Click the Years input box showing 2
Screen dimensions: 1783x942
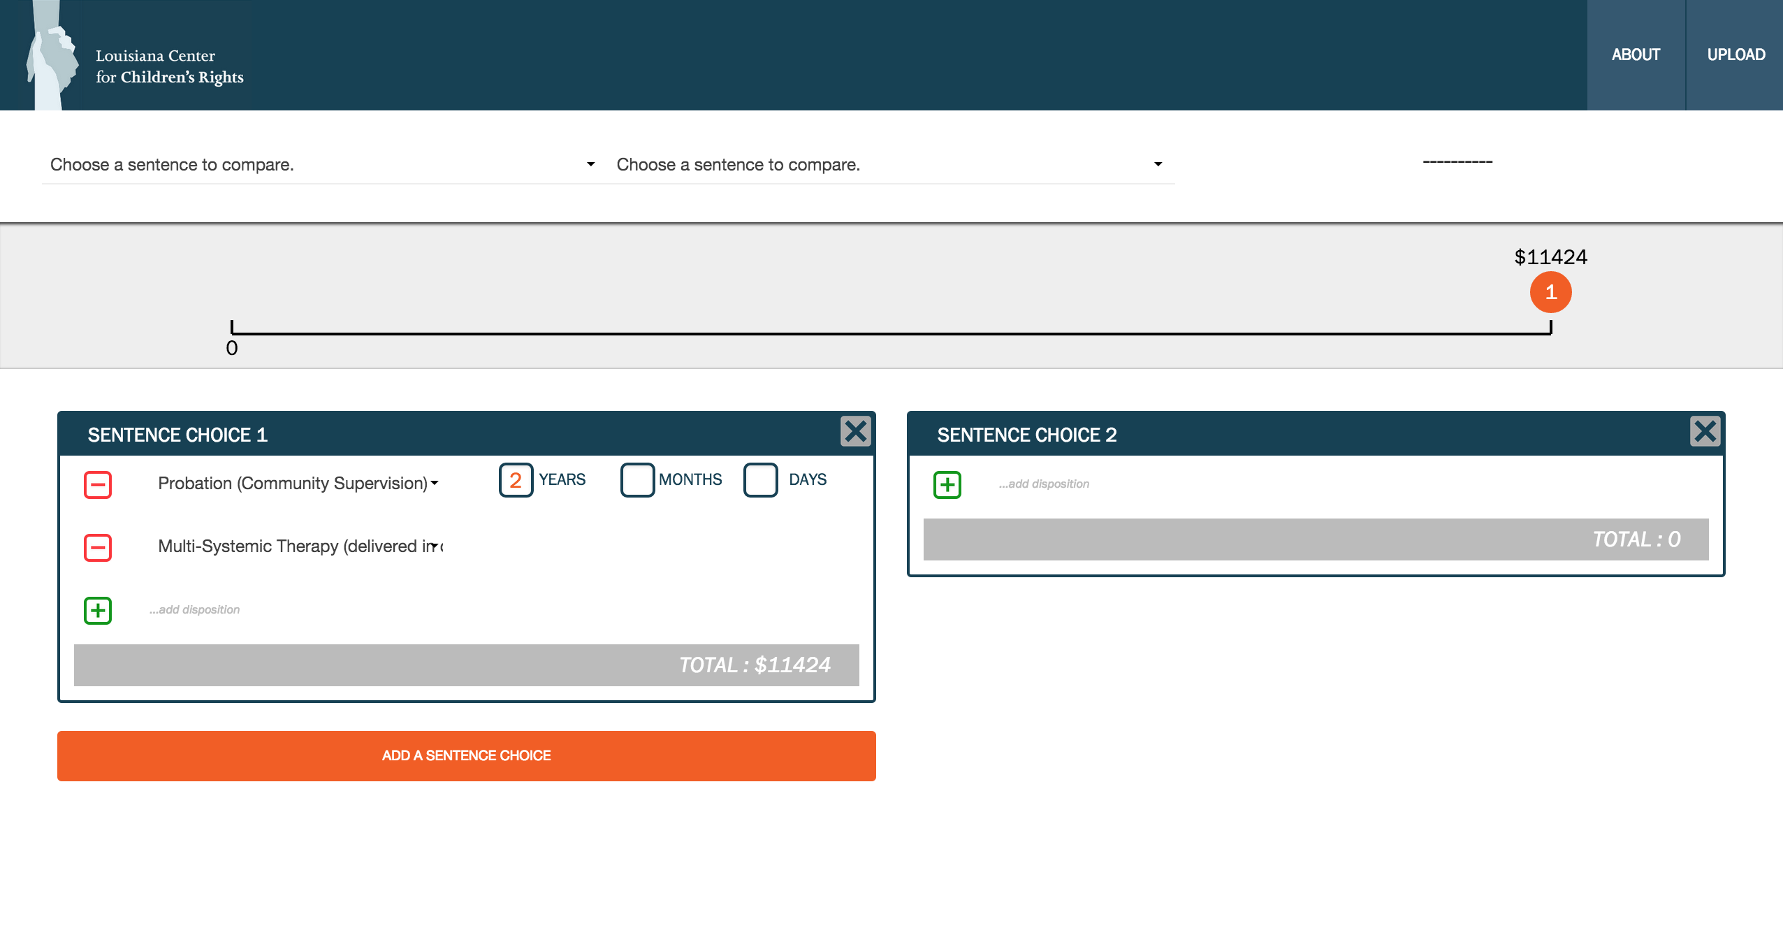coord(516,480)
